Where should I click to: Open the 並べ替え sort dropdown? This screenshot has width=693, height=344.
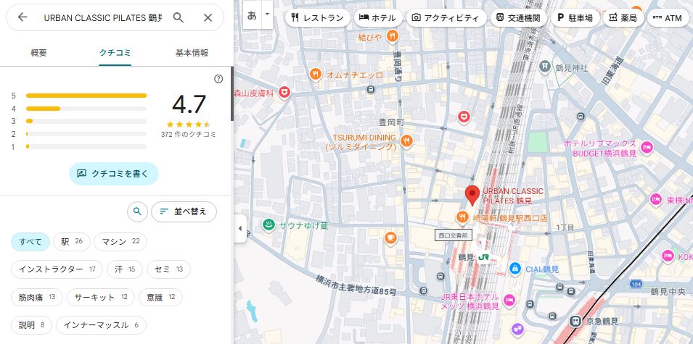(x=184, y=211)
